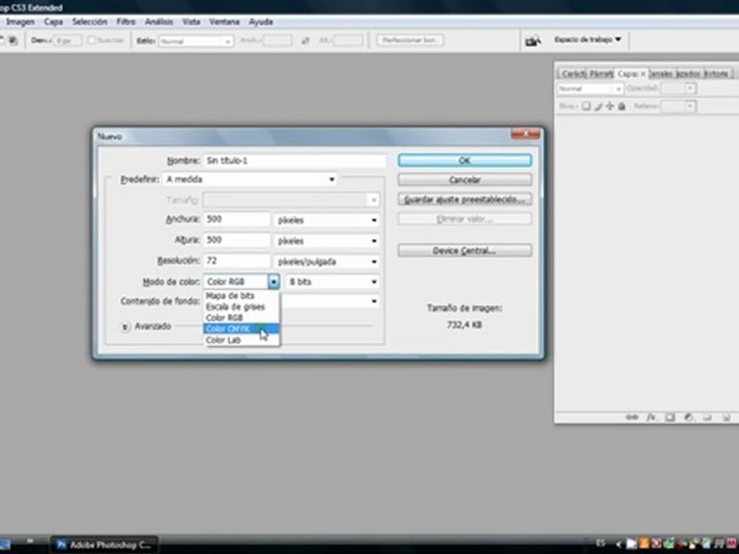Open Ayuda menu
This screenshot has width=739, height=554.
pyautogui.click(x=261, y=22)
